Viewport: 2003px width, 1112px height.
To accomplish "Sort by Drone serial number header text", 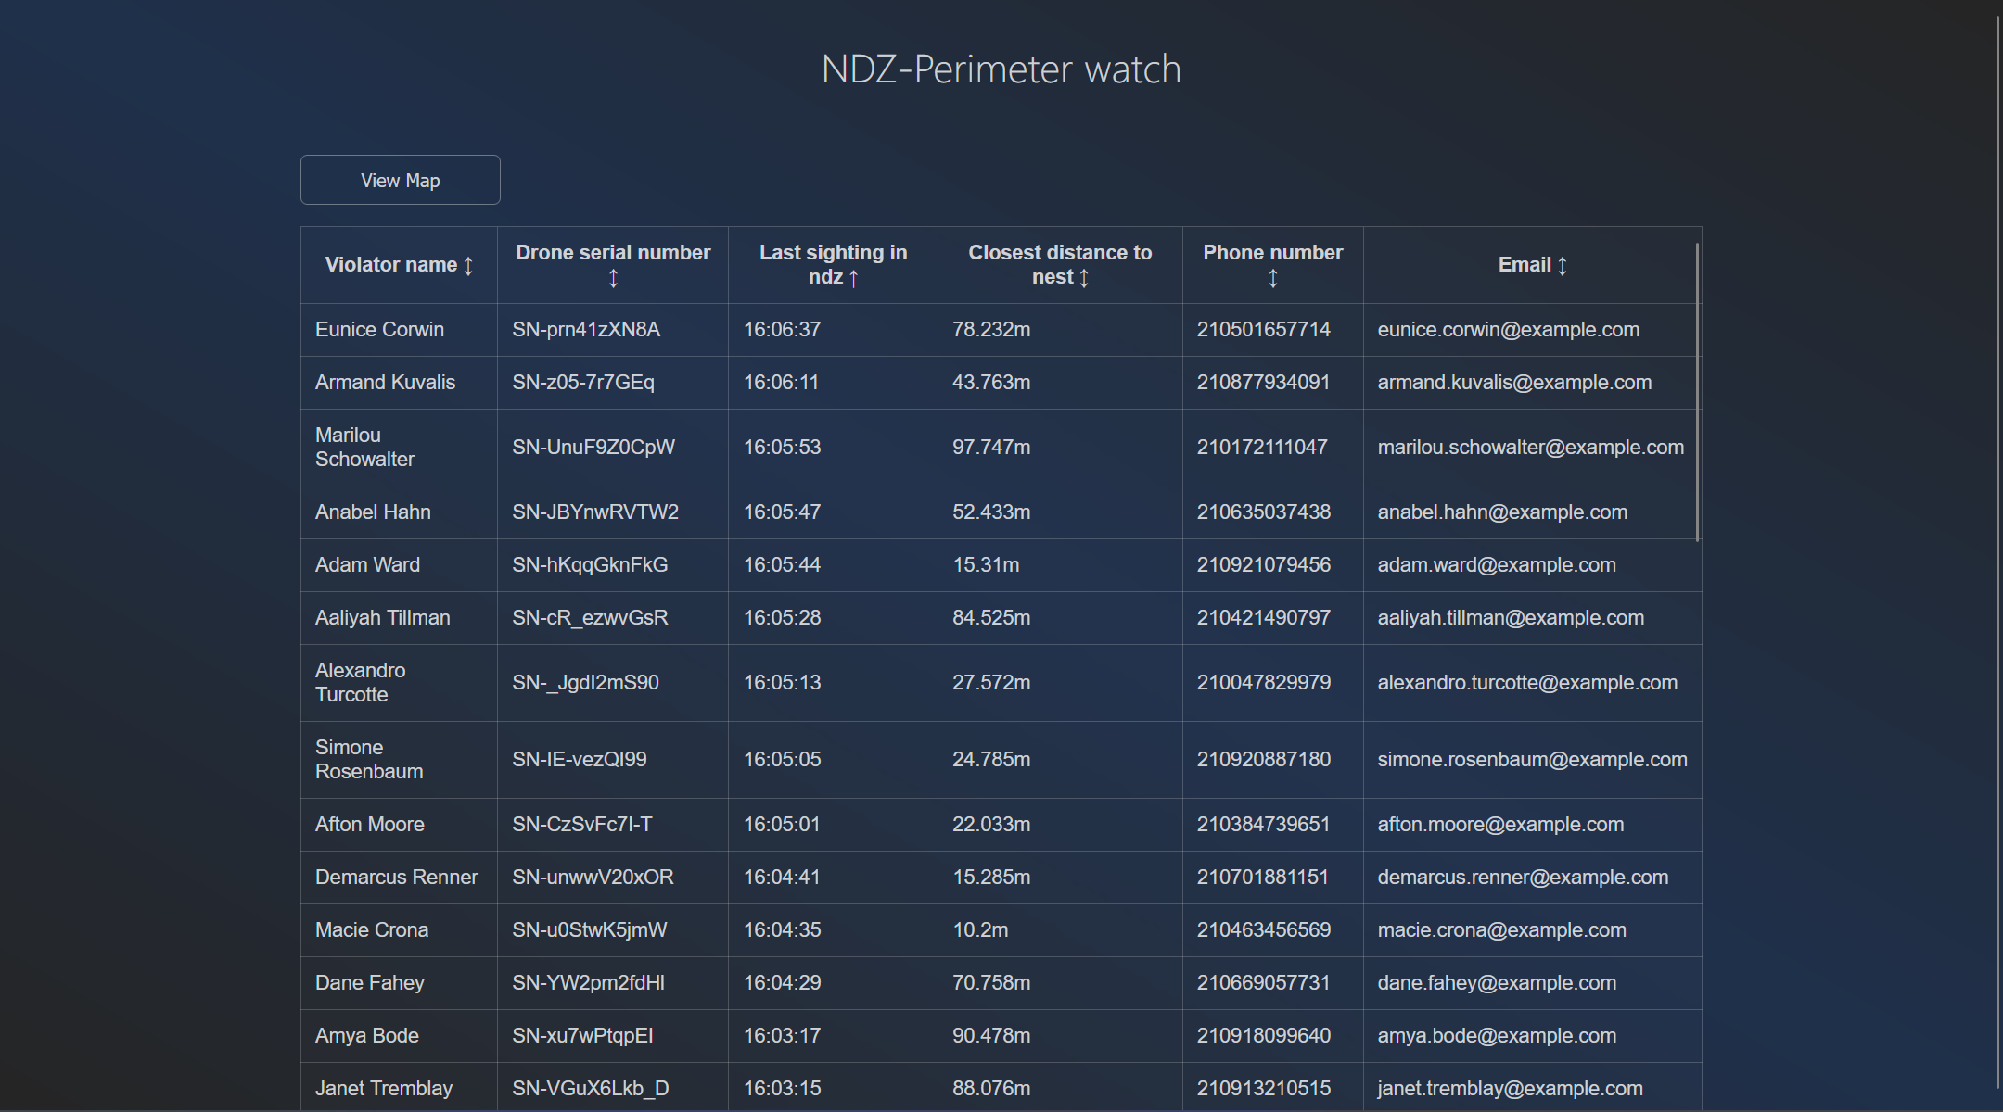I will (613, 253).
